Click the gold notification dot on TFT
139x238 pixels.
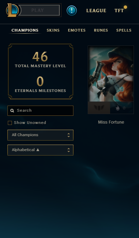coord(125,7)
